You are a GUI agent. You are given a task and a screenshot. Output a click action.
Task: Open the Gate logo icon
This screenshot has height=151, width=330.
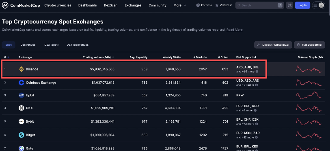(21, 148)
